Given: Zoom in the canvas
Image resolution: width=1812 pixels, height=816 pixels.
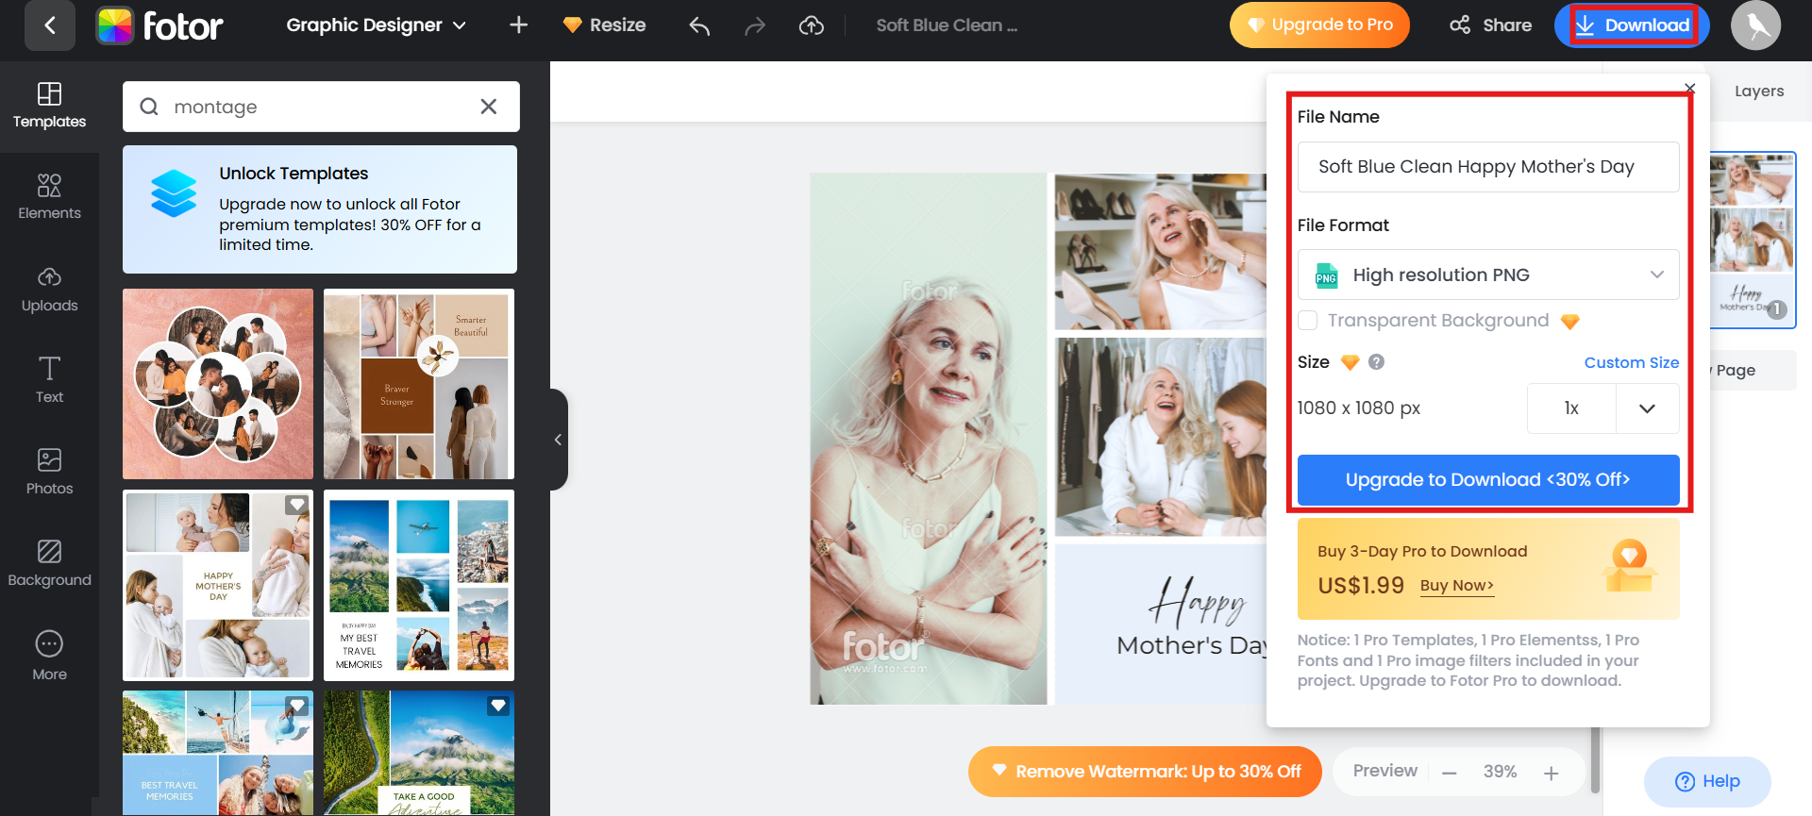Looking at the screenshot, I should [x=1551, y=774].
